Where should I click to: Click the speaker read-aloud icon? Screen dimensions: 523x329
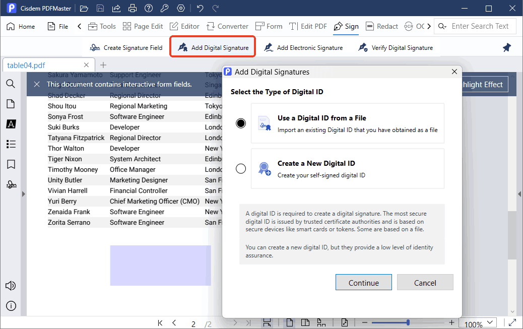click(x=11, y=286)
